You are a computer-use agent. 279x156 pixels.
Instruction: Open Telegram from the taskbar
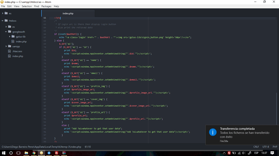tap(49, 153)
